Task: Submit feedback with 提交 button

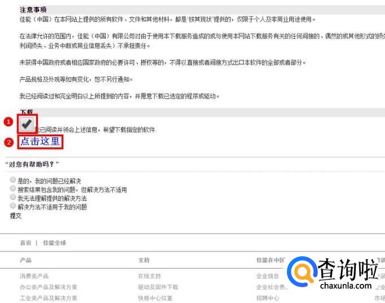Action: point(16,216)
